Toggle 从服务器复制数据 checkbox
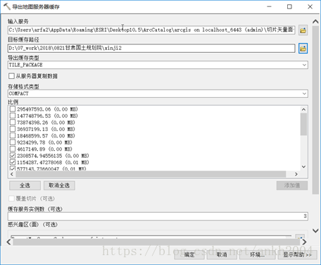321x265 pixels. 11,76
